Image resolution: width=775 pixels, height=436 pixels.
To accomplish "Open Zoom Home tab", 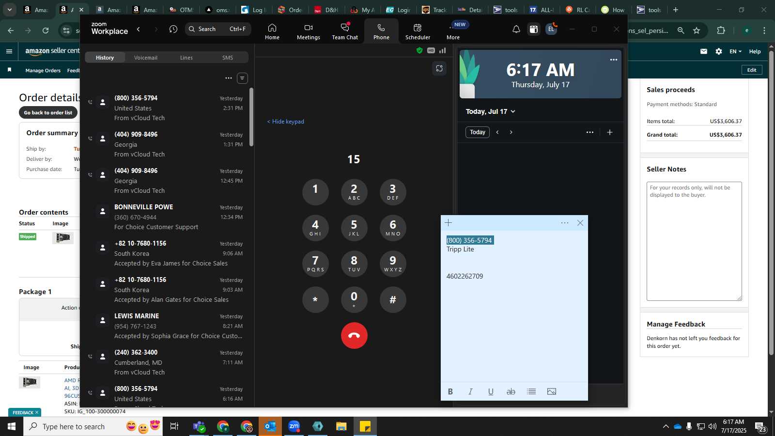I will (x=272, y=31).
